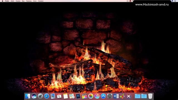Open the Переход menu

29,1
